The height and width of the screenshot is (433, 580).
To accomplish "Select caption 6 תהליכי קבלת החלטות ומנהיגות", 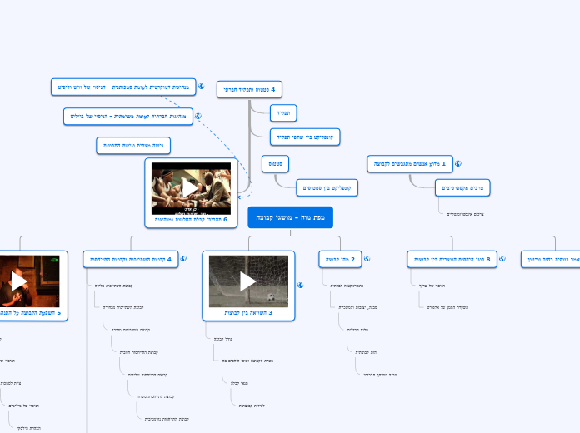I will [191, 220].
